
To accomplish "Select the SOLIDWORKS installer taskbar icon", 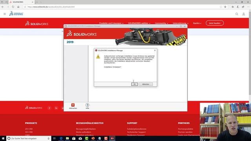I will coord(112,138).
